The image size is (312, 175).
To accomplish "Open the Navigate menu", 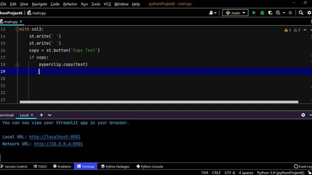I will 39,4.
